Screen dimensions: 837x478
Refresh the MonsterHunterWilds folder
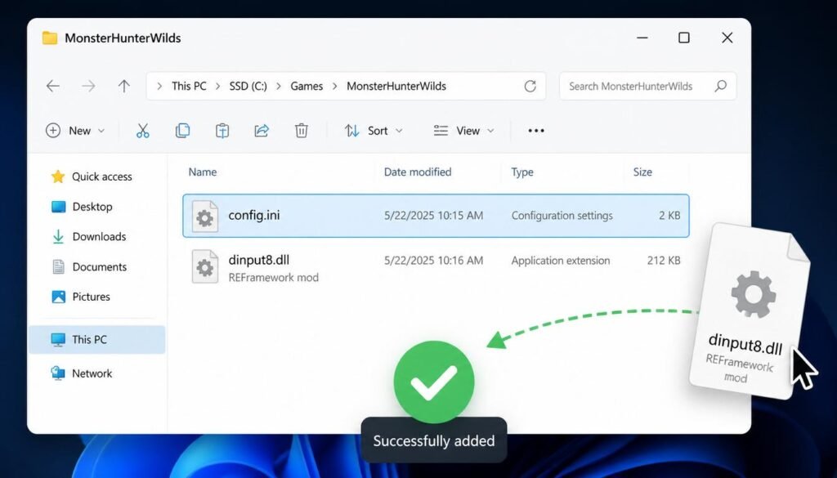530,86
